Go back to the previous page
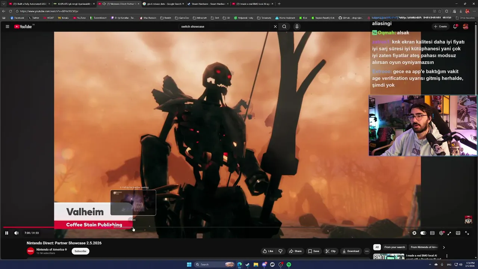This screenshot has width=478, height=269. point(4,11)
